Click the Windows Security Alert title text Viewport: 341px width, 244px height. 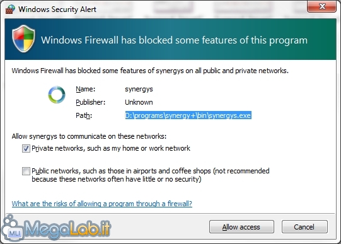57,9
